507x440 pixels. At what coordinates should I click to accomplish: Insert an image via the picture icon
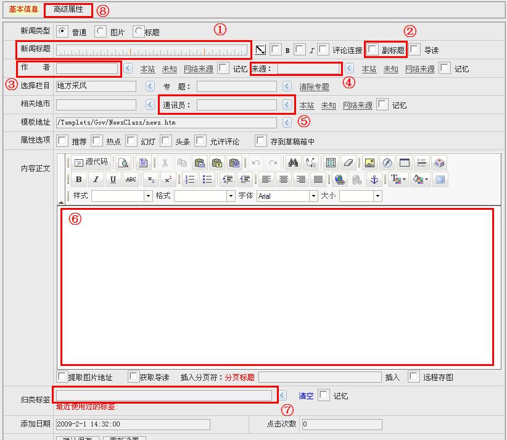(x=369, y=163)
